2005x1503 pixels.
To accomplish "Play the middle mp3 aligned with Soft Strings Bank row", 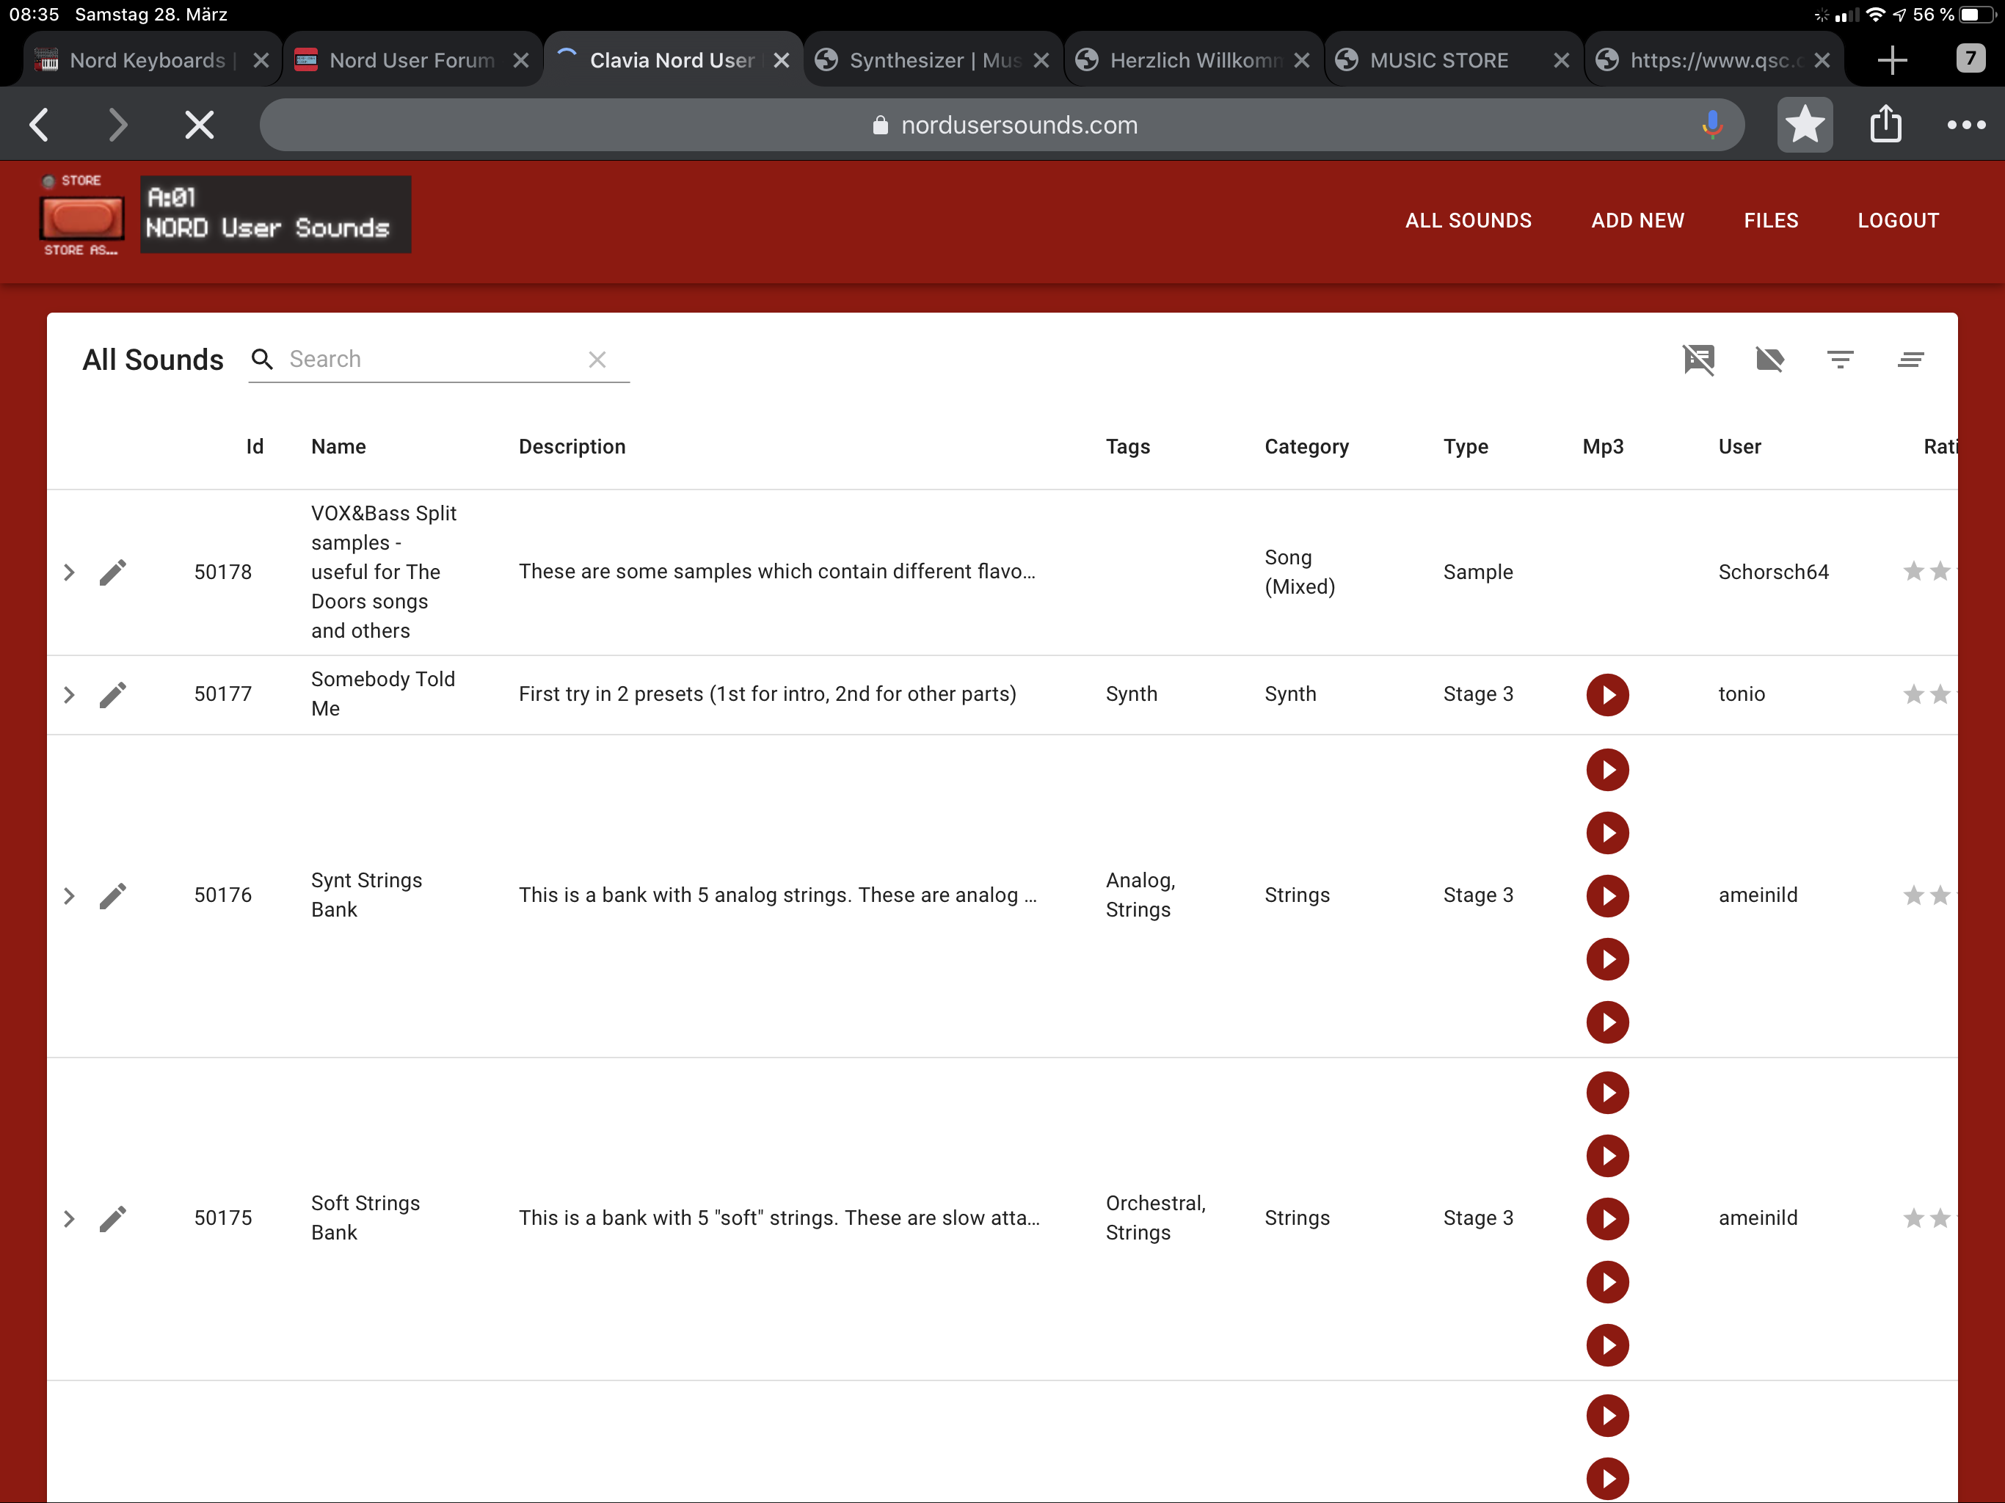I will tap(1607, 1219).
